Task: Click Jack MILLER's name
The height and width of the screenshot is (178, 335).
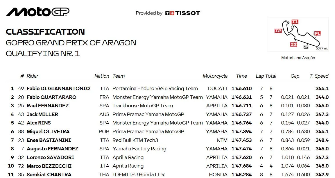Action: (x=42, y=114)
